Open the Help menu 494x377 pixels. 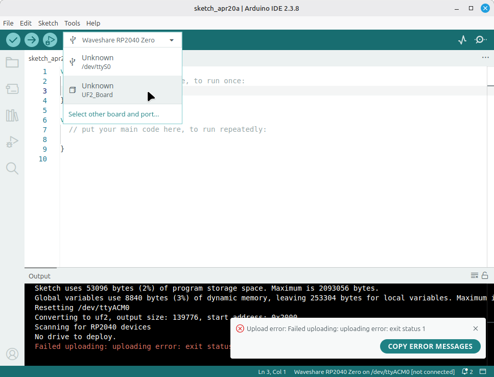coord(93,23)
